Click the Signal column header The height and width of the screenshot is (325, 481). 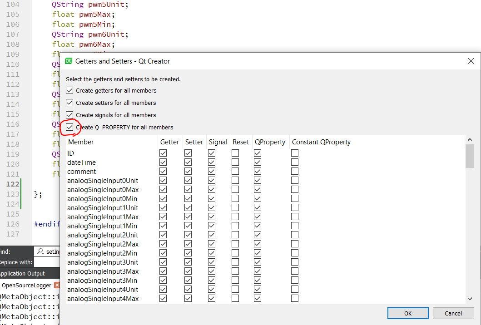[218, 142]
